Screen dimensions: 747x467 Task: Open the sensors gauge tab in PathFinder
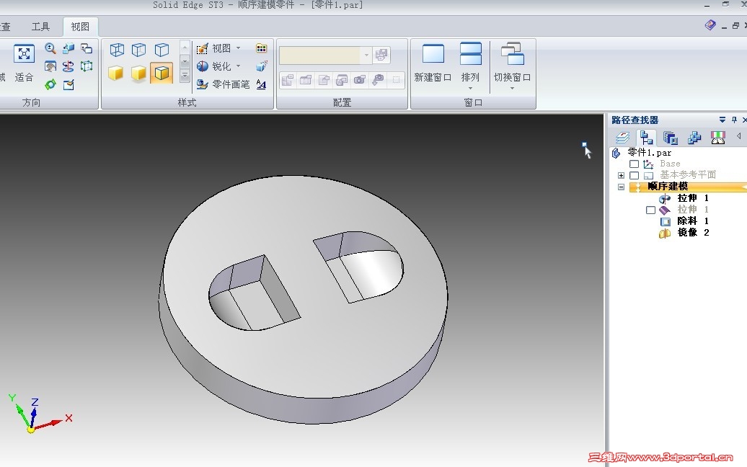717,138
